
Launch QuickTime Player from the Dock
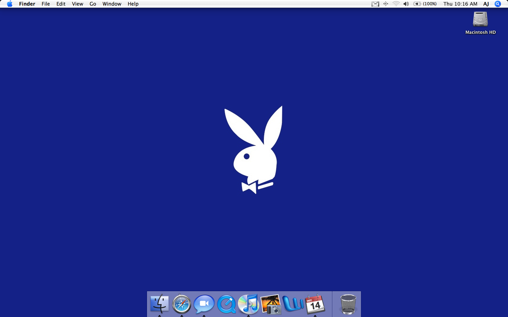coord(226,304)
